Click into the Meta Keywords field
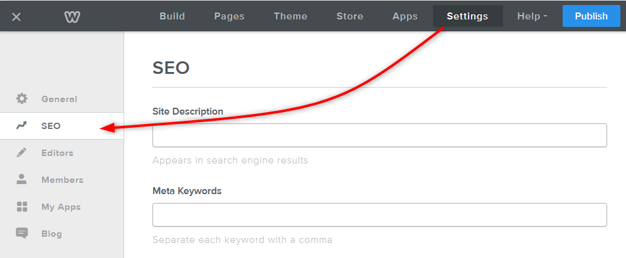 pos(379,215)
